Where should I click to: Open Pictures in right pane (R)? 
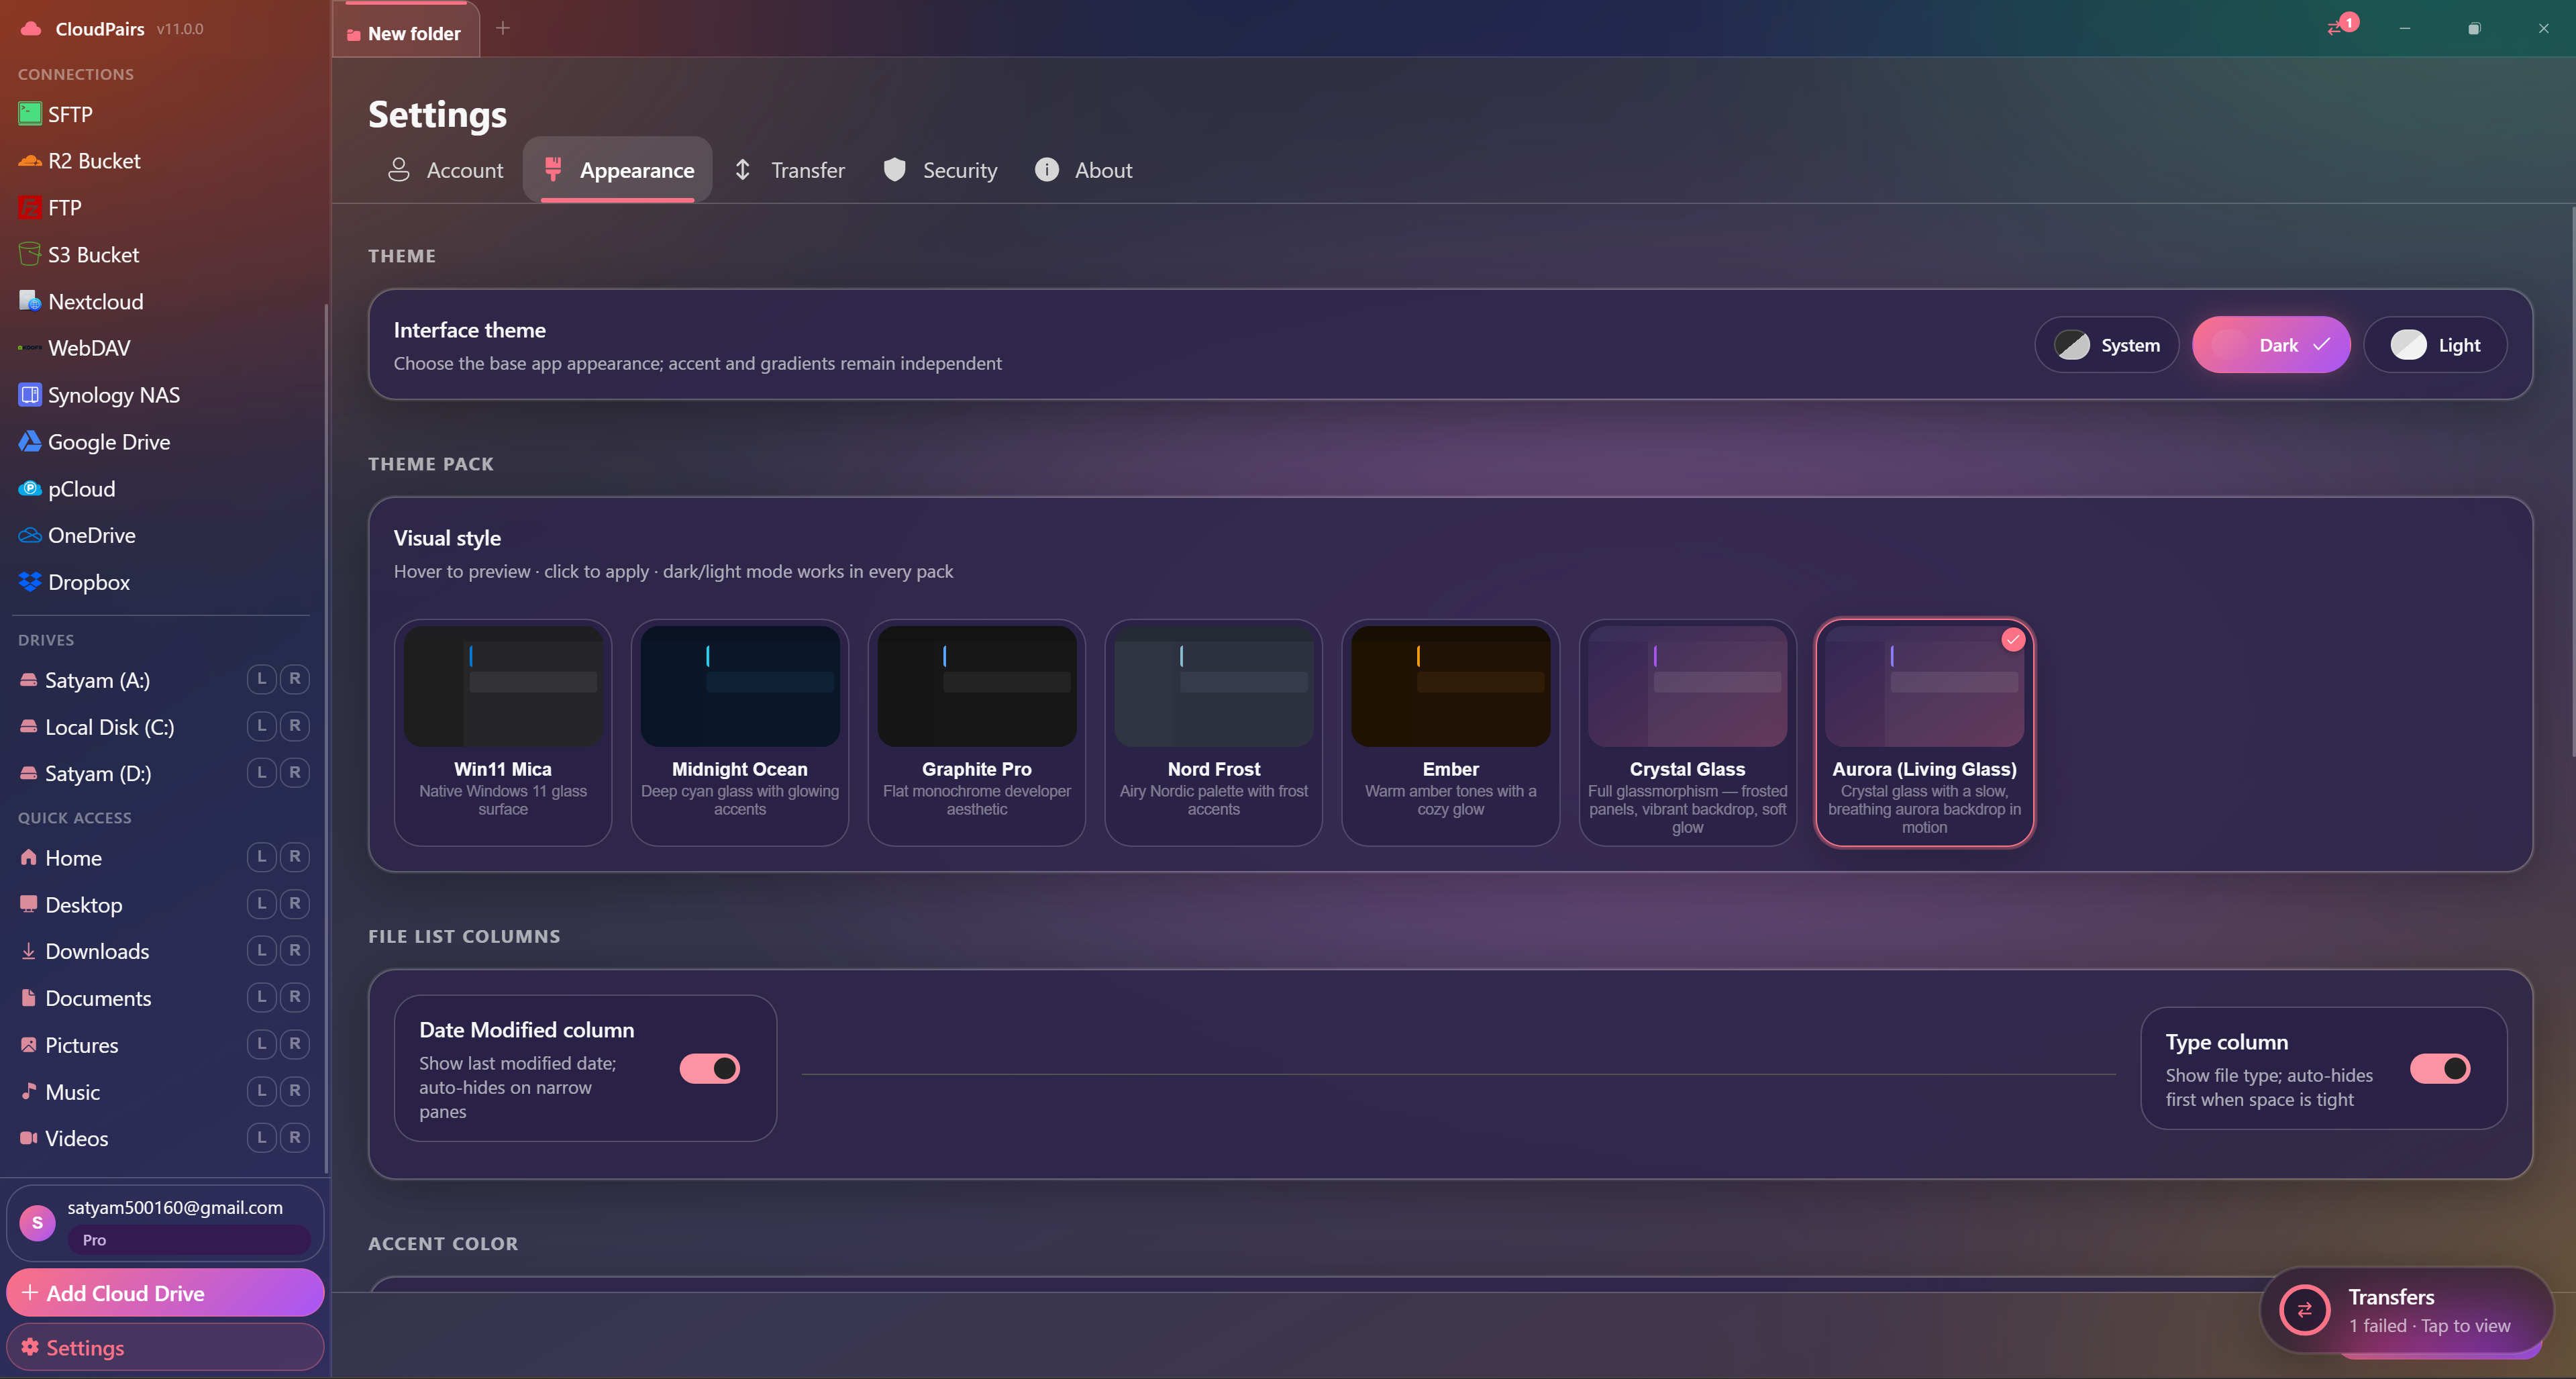click(295, 1044)
